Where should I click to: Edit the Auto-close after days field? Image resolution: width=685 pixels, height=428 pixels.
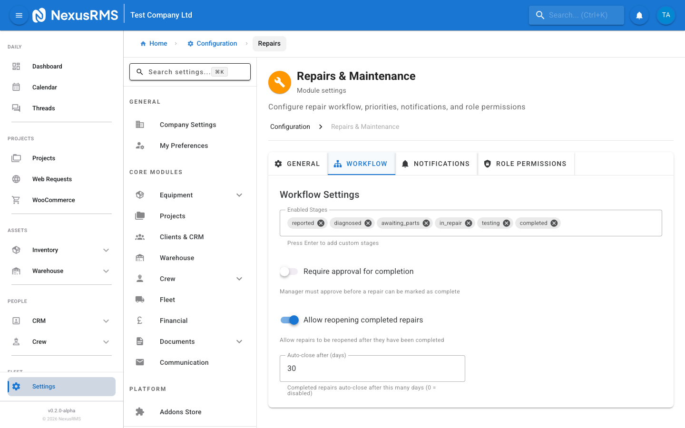click(372, 368)
